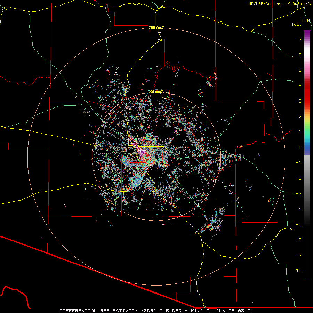Select the -2 value on the scale
313x313 pixels.
click(x=299, y=178)
